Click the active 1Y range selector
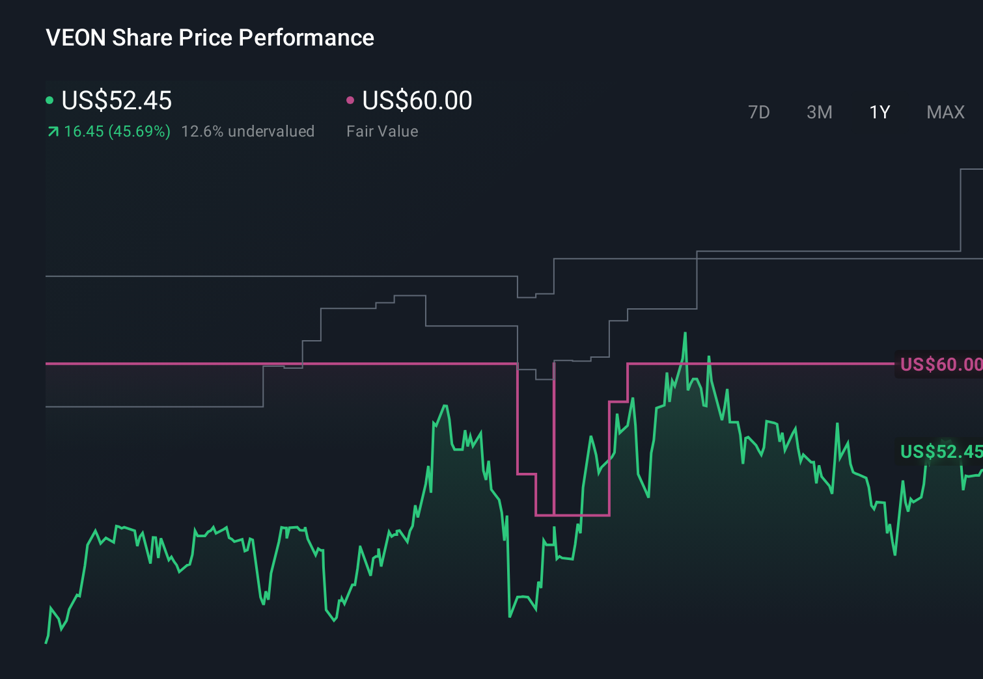This screenshot has width=983, height=679. tap(879, 112)
